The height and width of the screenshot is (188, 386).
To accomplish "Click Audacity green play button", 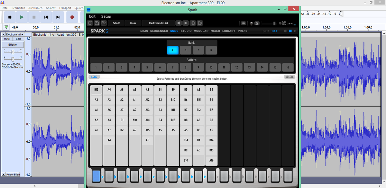I will pyautogui.click(x=22, y=17).
